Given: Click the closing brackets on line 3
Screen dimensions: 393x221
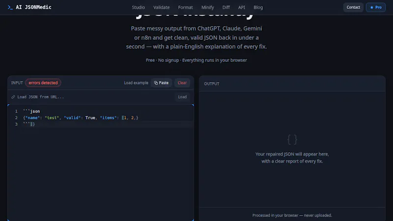Looking at the screenshot, I should [x=32, y=124].
